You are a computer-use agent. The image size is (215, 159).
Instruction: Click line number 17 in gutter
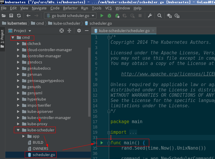(95, 122)
